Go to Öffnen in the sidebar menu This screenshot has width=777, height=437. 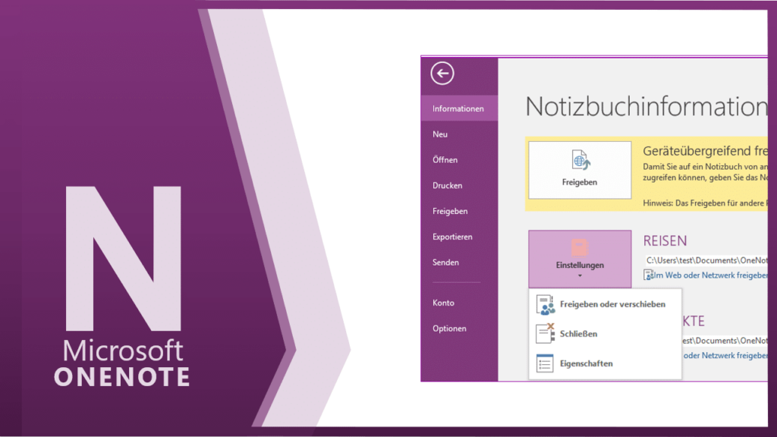coord(445,160)
